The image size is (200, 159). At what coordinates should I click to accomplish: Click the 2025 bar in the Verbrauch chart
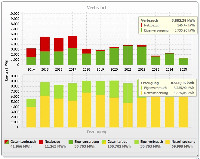point(183,61)
